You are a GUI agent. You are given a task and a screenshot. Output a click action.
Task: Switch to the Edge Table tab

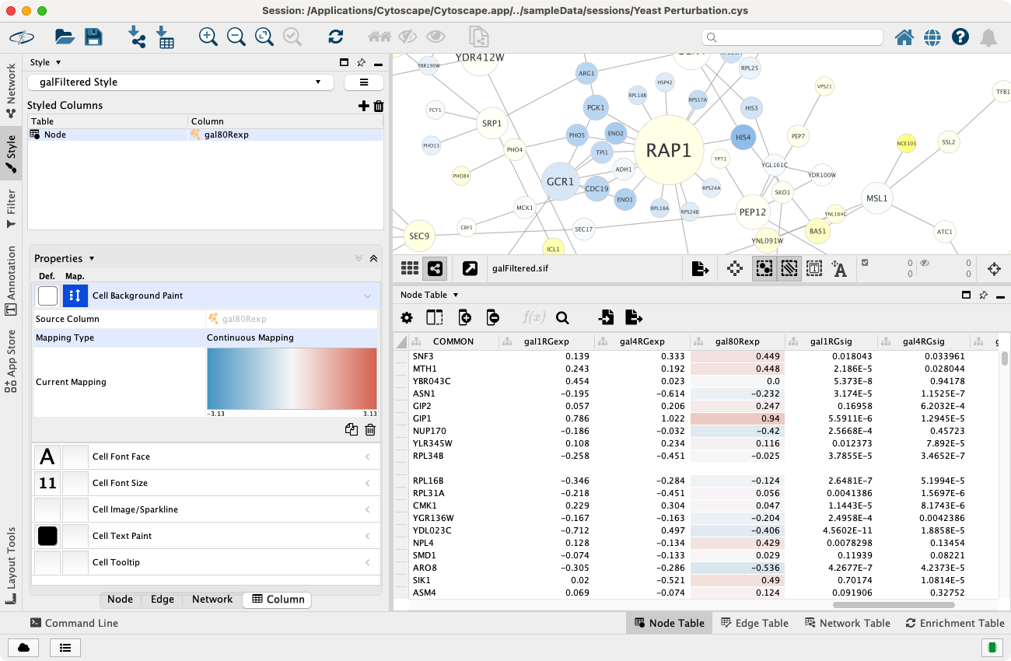[754, 623]
